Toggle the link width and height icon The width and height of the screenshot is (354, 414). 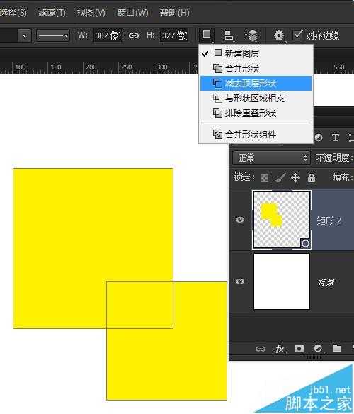coord(134,35)
